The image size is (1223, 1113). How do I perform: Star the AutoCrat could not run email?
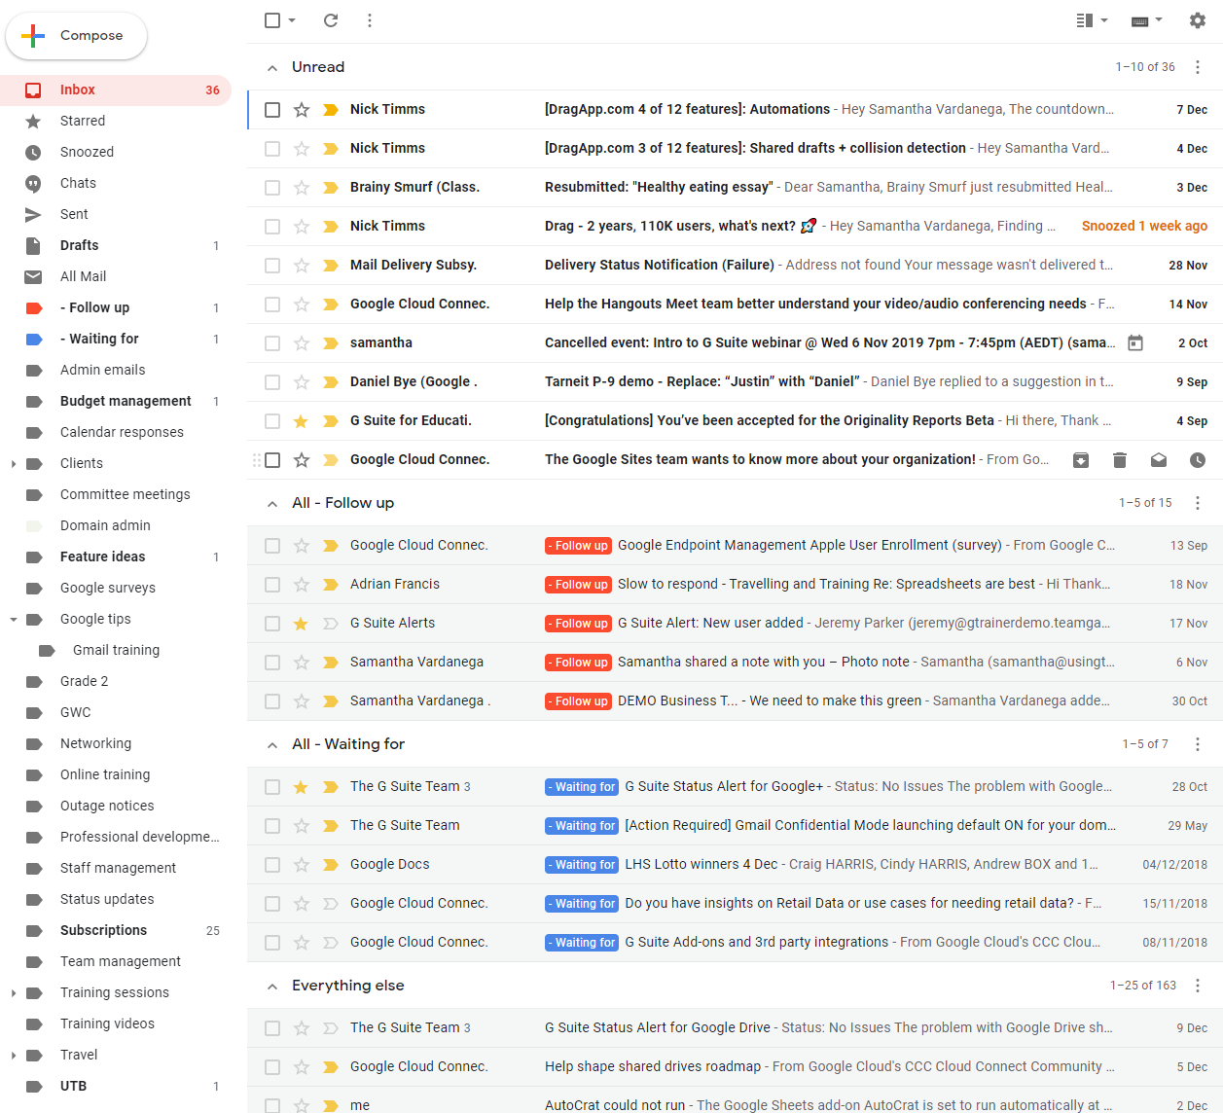pyautogui.click(x=302, y=1106)
